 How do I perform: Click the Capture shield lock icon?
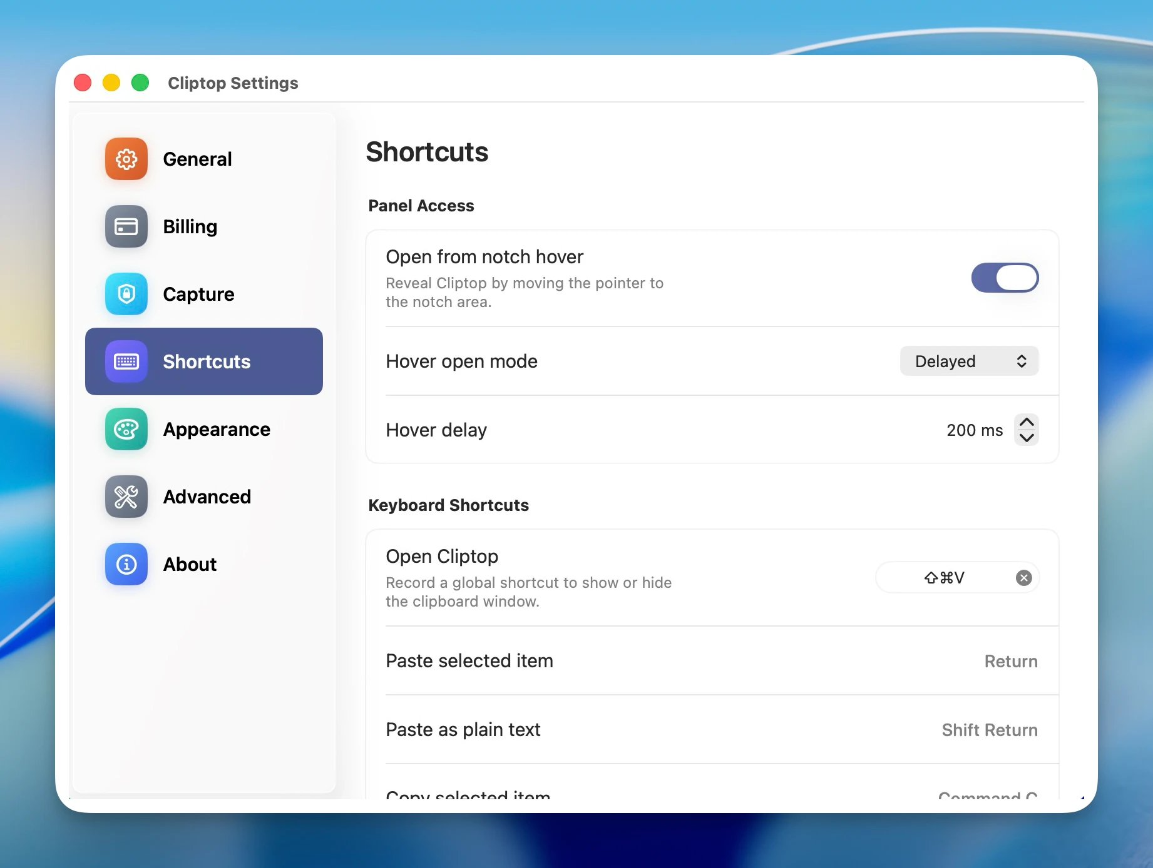point(126,294)
